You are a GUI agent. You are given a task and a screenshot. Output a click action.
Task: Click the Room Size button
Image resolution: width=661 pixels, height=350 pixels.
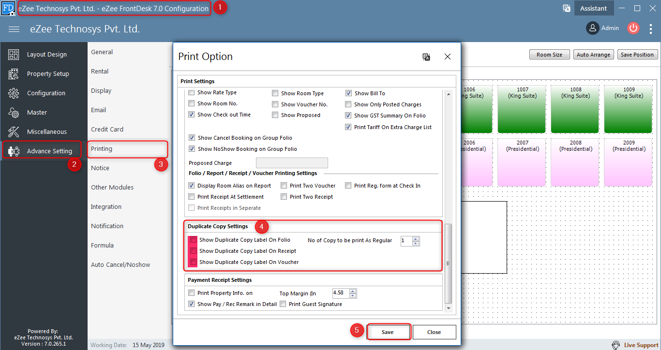(x=550, y=55)
